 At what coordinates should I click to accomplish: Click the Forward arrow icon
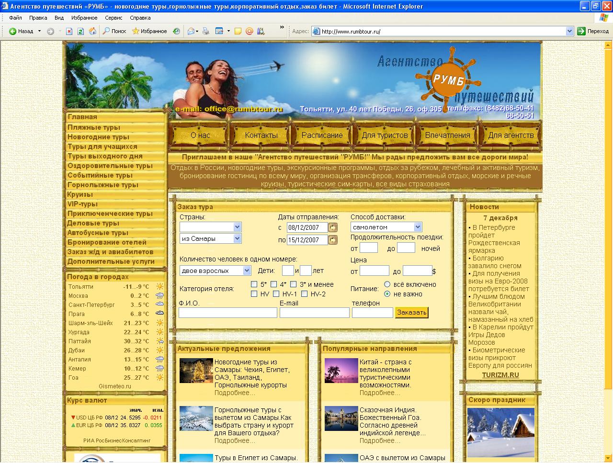[50, 31]
